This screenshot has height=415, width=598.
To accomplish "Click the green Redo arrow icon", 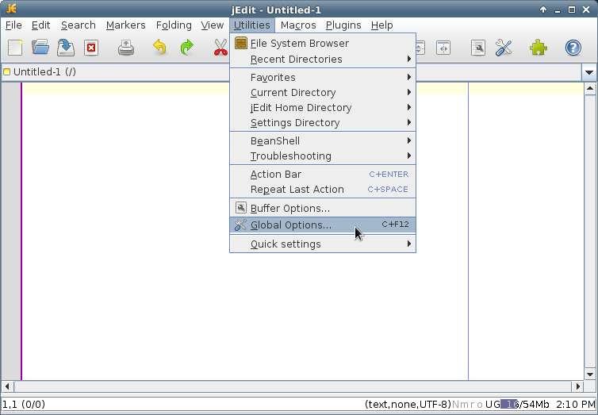I will click(187, 48).
